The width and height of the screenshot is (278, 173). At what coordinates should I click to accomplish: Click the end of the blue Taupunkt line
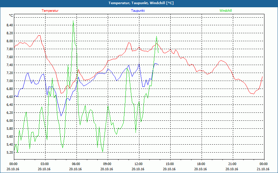[158, 65]
